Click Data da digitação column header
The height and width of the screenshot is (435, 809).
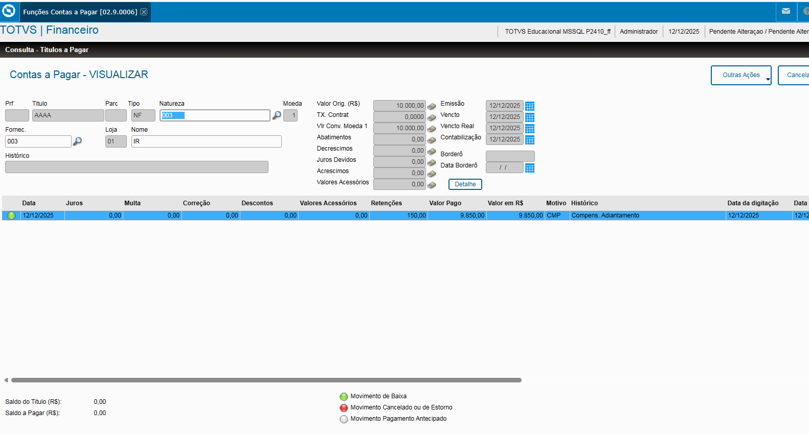[753, 203]
